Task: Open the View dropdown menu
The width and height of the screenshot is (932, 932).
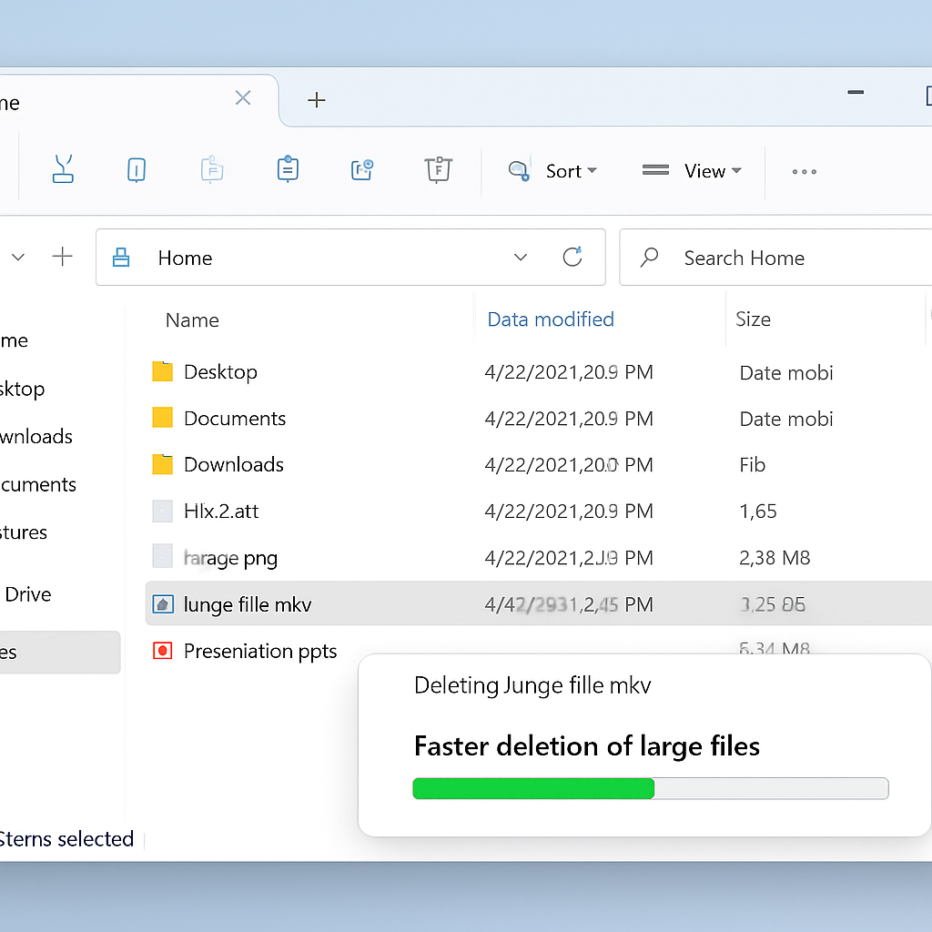Action: click(693, 171)
